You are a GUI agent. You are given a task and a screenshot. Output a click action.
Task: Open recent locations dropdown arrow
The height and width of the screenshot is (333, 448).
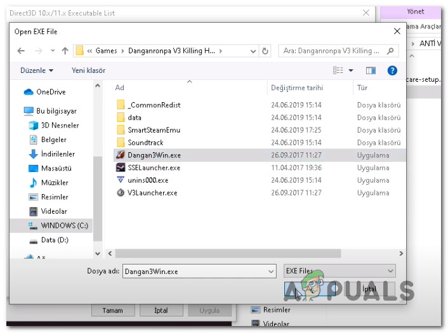[x=53, y=51]
